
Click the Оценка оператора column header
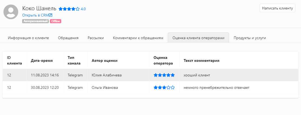[x=163, y=60]
